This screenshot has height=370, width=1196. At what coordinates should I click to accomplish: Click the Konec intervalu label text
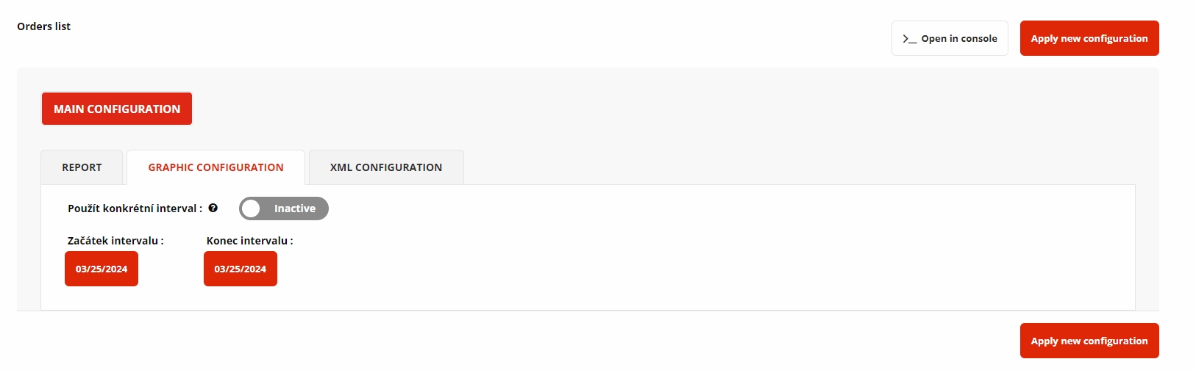tap(249, 241)
